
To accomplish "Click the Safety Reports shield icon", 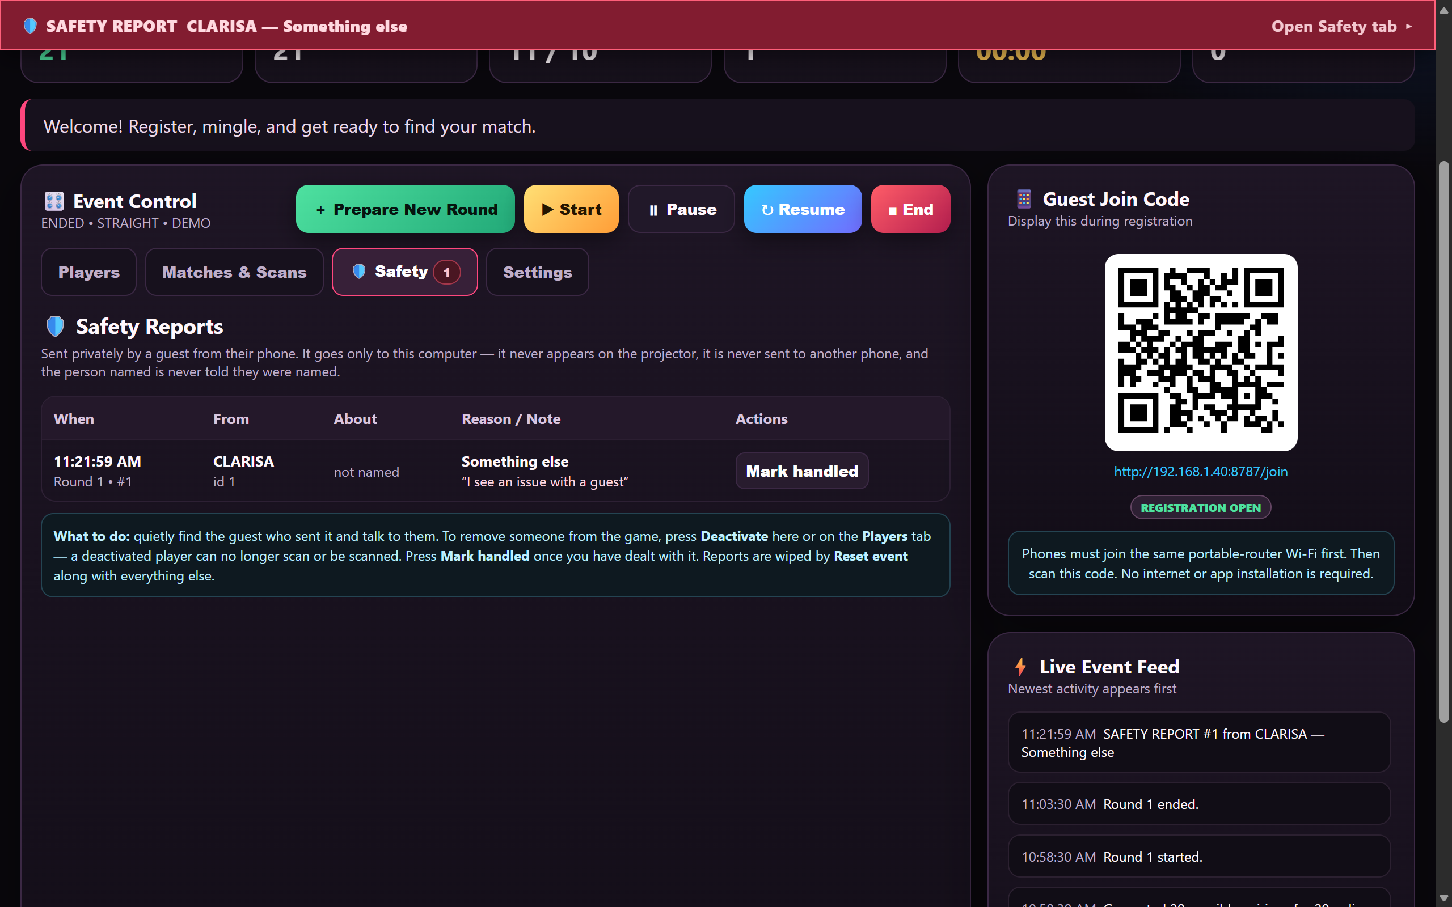I will [x=55, y=327].
